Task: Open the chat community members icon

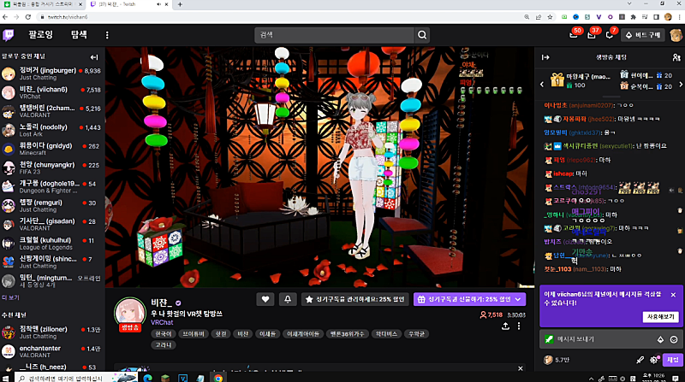Action: click(x=676, y=57)
